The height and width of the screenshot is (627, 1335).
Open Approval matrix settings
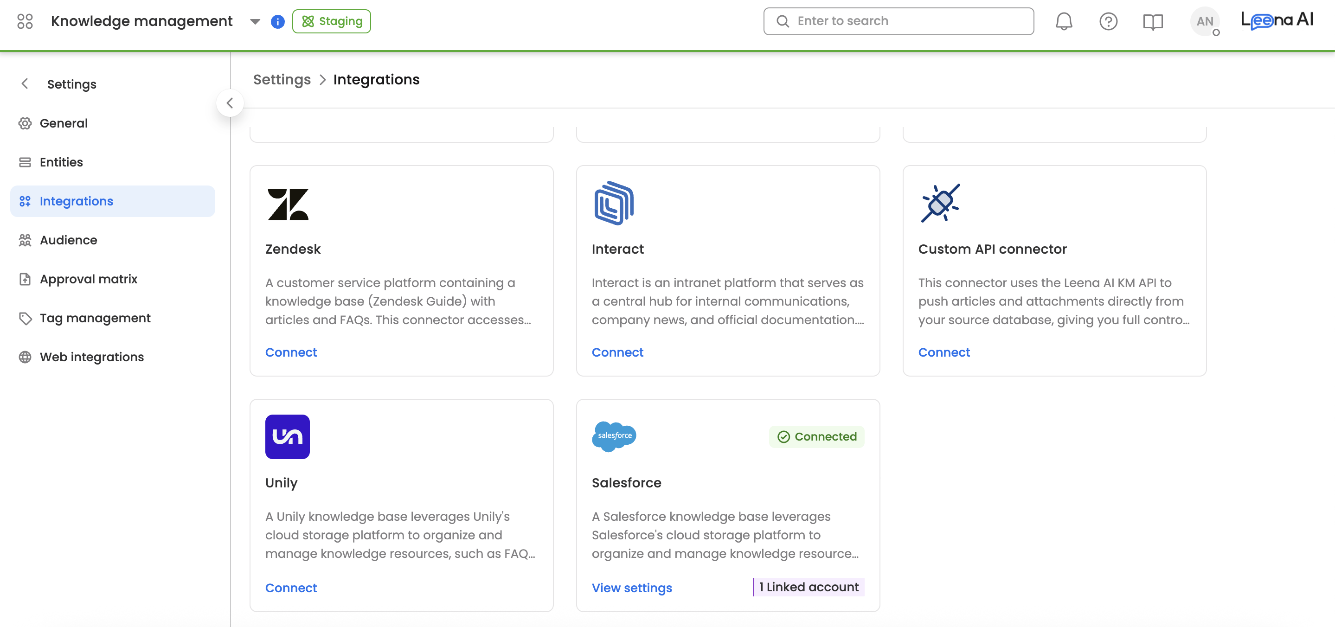click(x=88, y=279)
